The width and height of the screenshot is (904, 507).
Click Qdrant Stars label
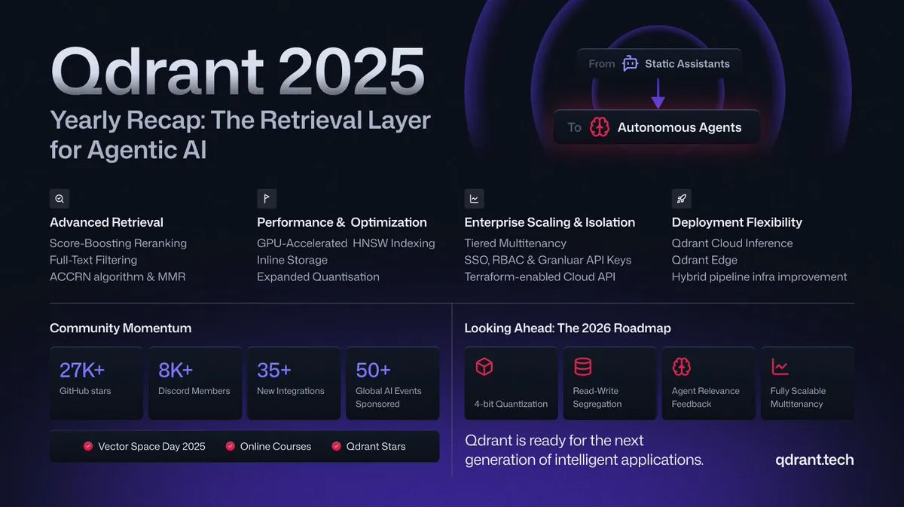[x=376, y=446]
